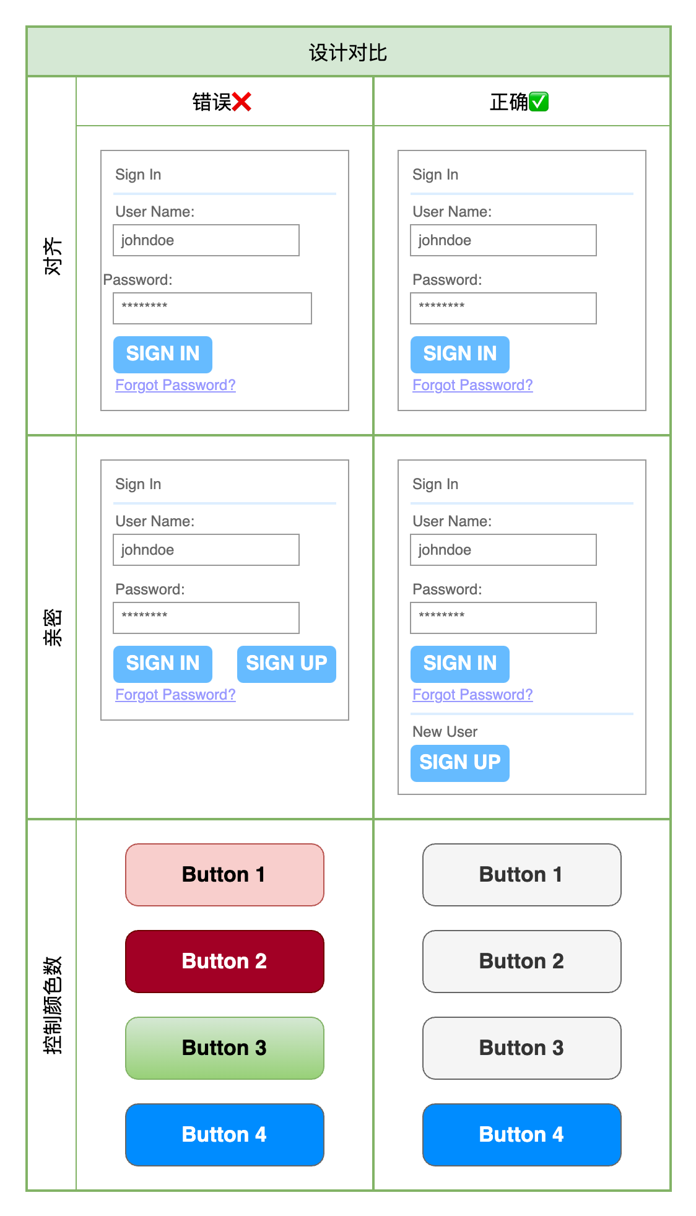Focus the password field in the correct 亲密 form
The width and height of the screenshot is (696, 1216).
(503, 618)
